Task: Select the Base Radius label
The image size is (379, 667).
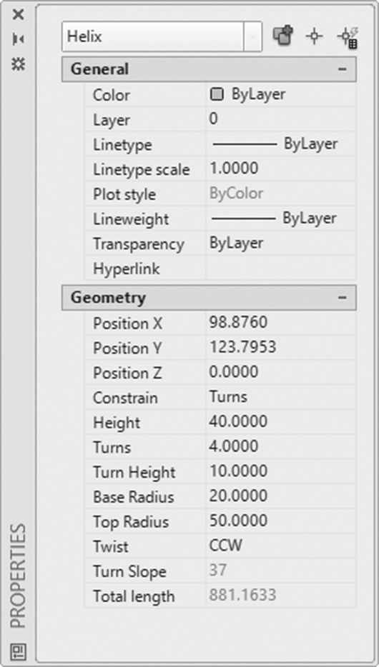Action: pos(134,497)
